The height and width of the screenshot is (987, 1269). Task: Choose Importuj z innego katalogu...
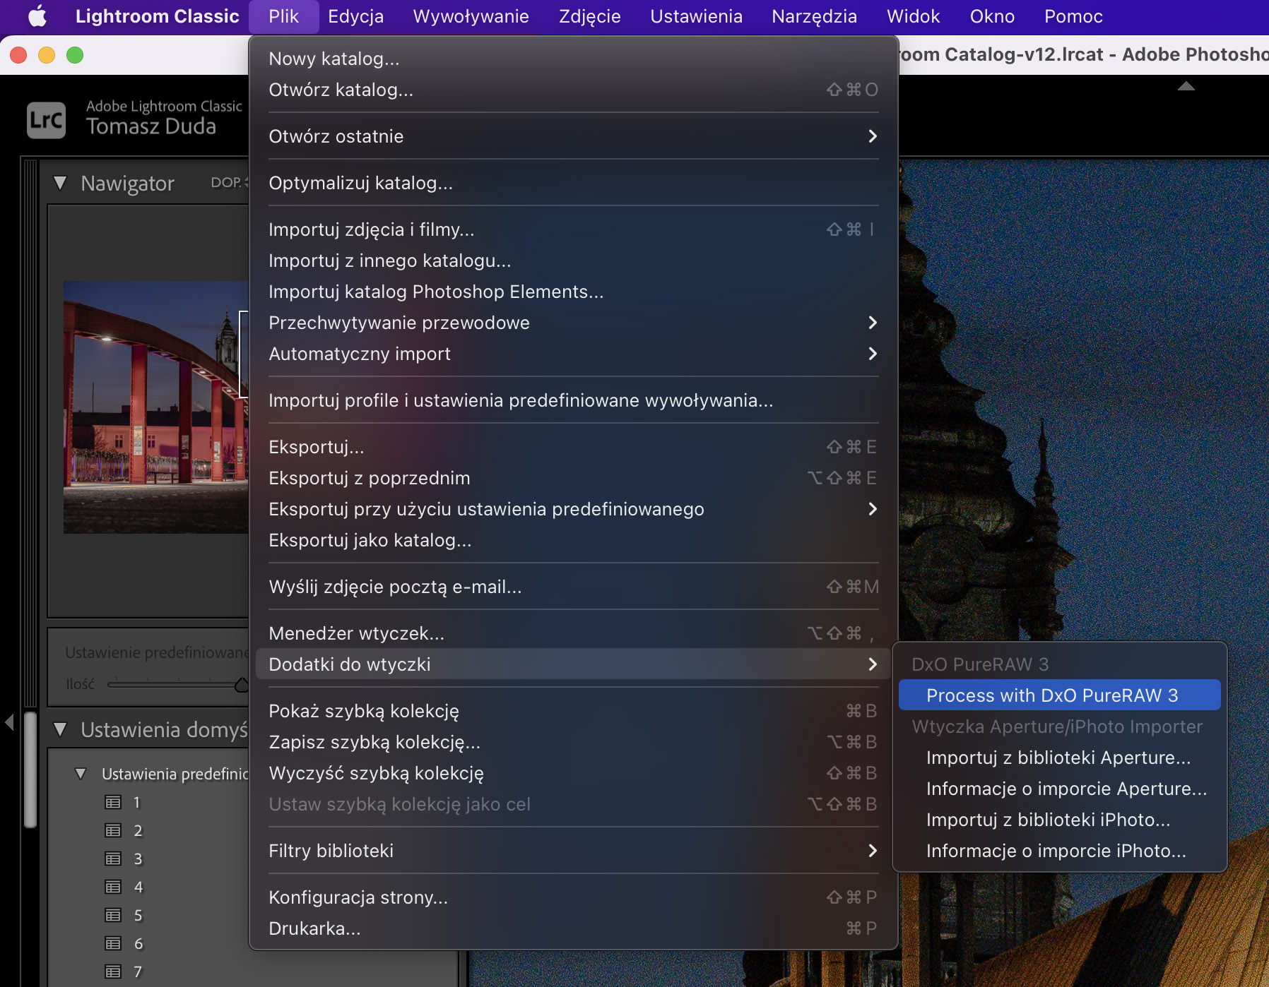click(x=573, y=261)
